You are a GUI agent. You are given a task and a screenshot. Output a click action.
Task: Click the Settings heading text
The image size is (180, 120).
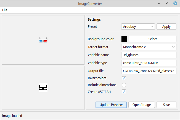point(94,20)
